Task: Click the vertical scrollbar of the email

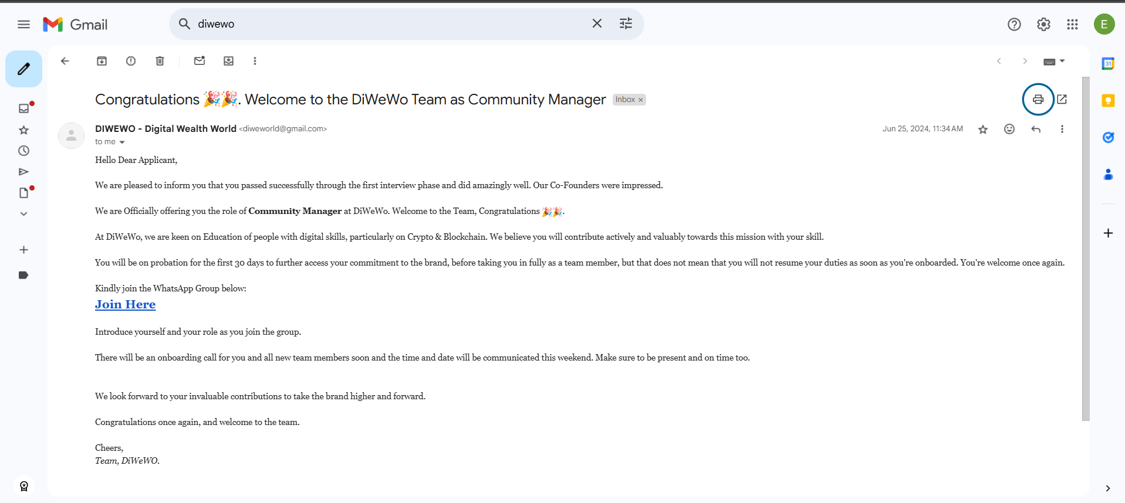Action: pos(1086,249)
